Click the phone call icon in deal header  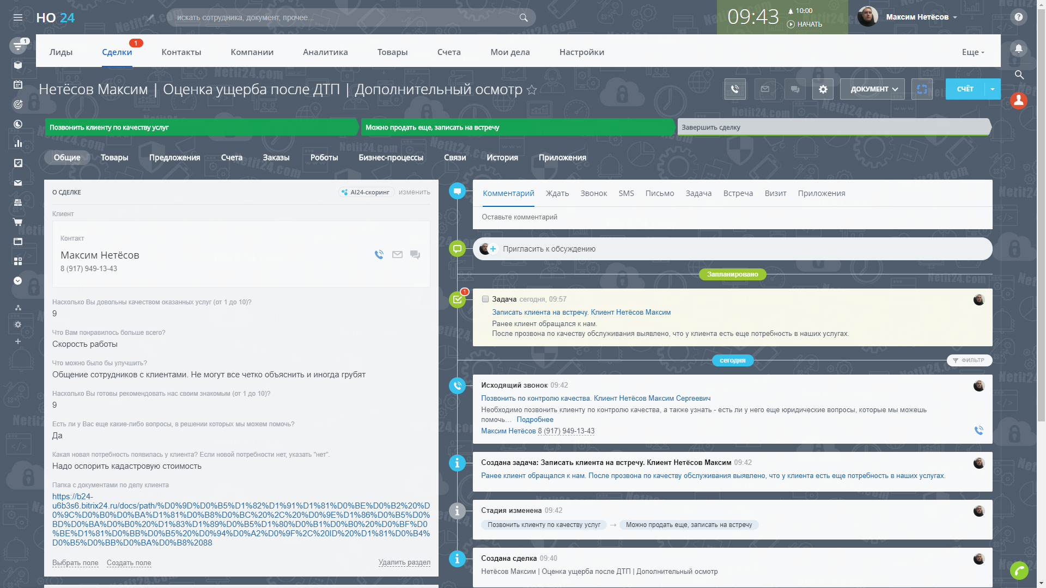(x=735, y=89)
